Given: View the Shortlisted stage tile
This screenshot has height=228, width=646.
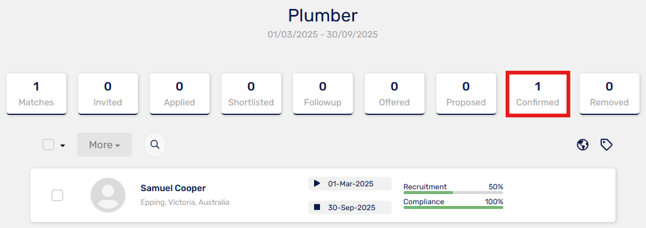Looking at the screenshot, I should click(251, 93).
